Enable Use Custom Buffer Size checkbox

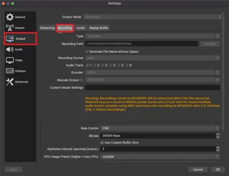102,142
